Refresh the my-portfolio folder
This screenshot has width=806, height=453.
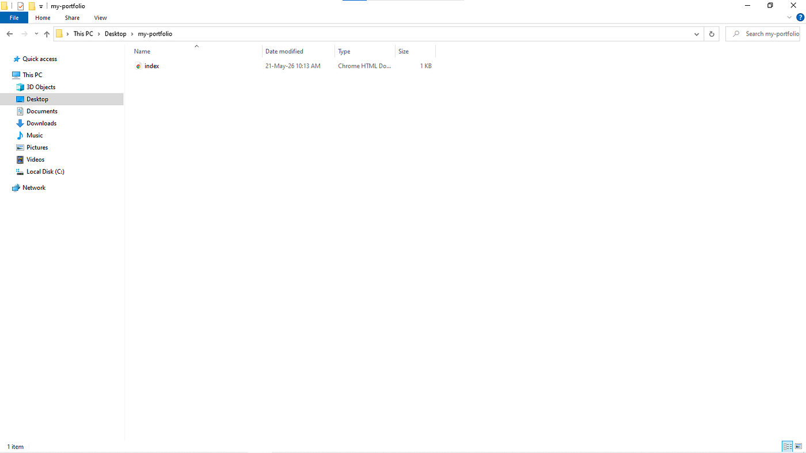[x=712, y=34]
